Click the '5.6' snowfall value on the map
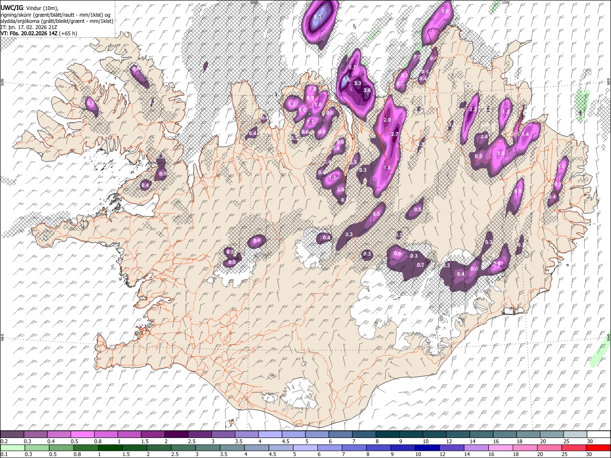 click(347, 80)
